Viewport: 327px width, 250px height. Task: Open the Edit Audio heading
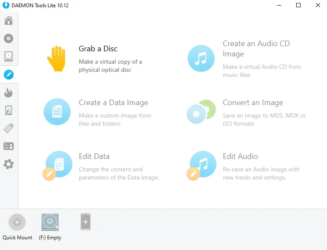[240, 156]
